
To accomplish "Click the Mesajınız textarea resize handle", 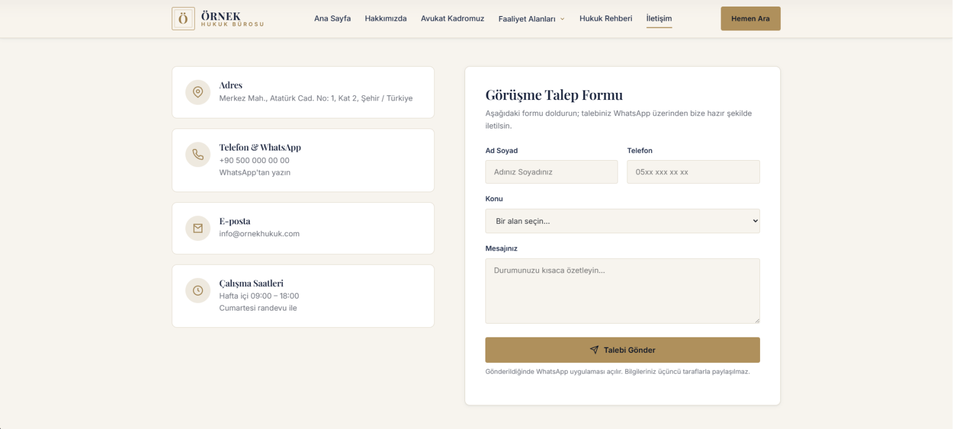I will point(756,320).
